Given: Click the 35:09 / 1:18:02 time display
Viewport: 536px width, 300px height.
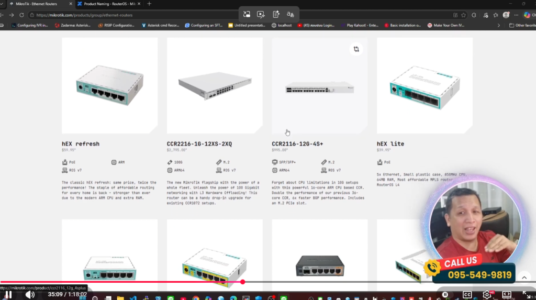Looking at the screenshot, I should pyautogui.click(x=68, y=295).
